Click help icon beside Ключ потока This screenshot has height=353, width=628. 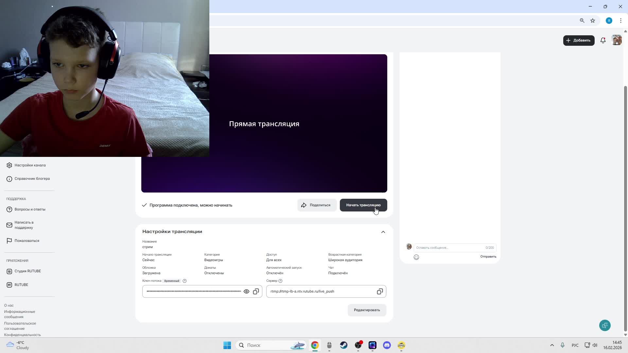184,281
